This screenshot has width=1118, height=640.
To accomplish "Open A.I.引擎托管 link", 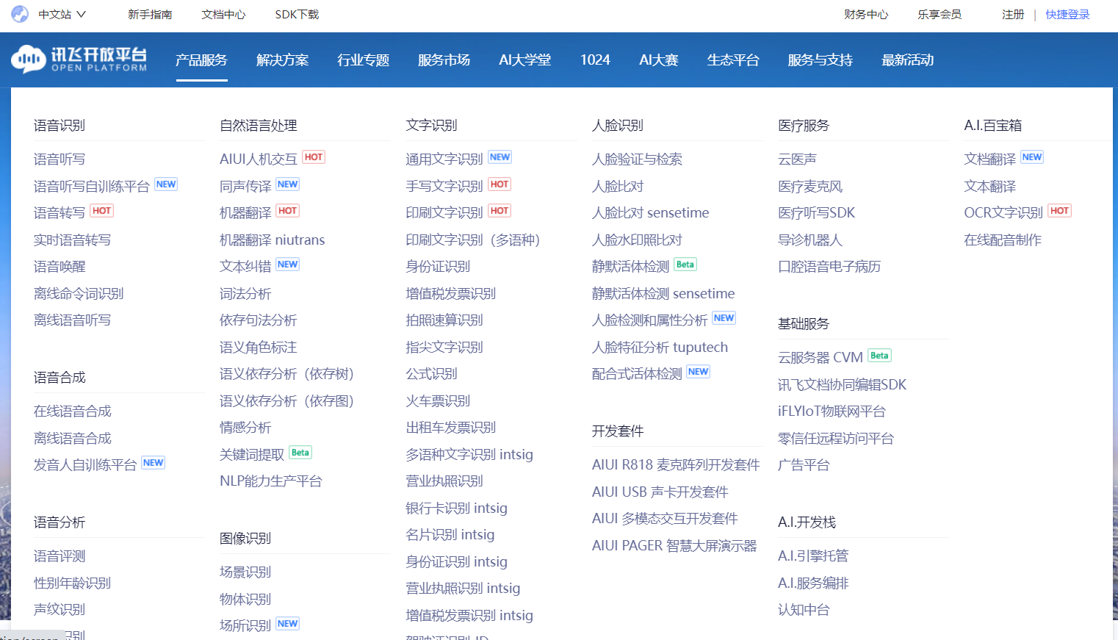I will click(x=813, y=555).
